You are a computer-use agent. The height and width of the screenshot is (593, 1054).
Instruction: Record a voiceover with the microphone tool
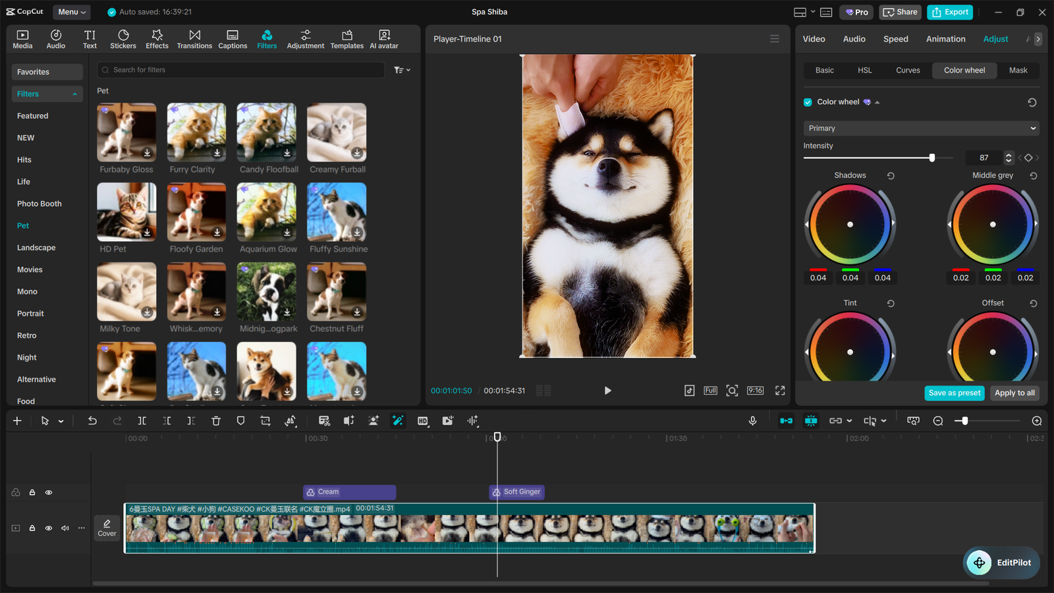pyautogui.click(x=752, y=420)
